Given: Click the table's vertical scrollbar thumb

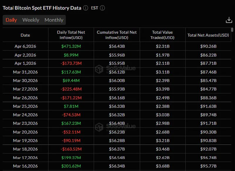Looking at the screenshot, I should tap(232, 30).
